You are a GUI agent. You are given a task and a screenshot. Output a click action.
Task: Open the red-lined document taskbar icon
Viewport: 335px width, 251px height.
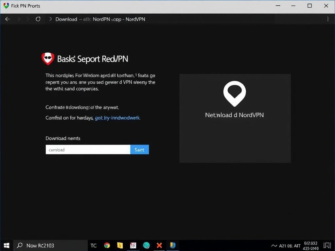coord(133,245)
